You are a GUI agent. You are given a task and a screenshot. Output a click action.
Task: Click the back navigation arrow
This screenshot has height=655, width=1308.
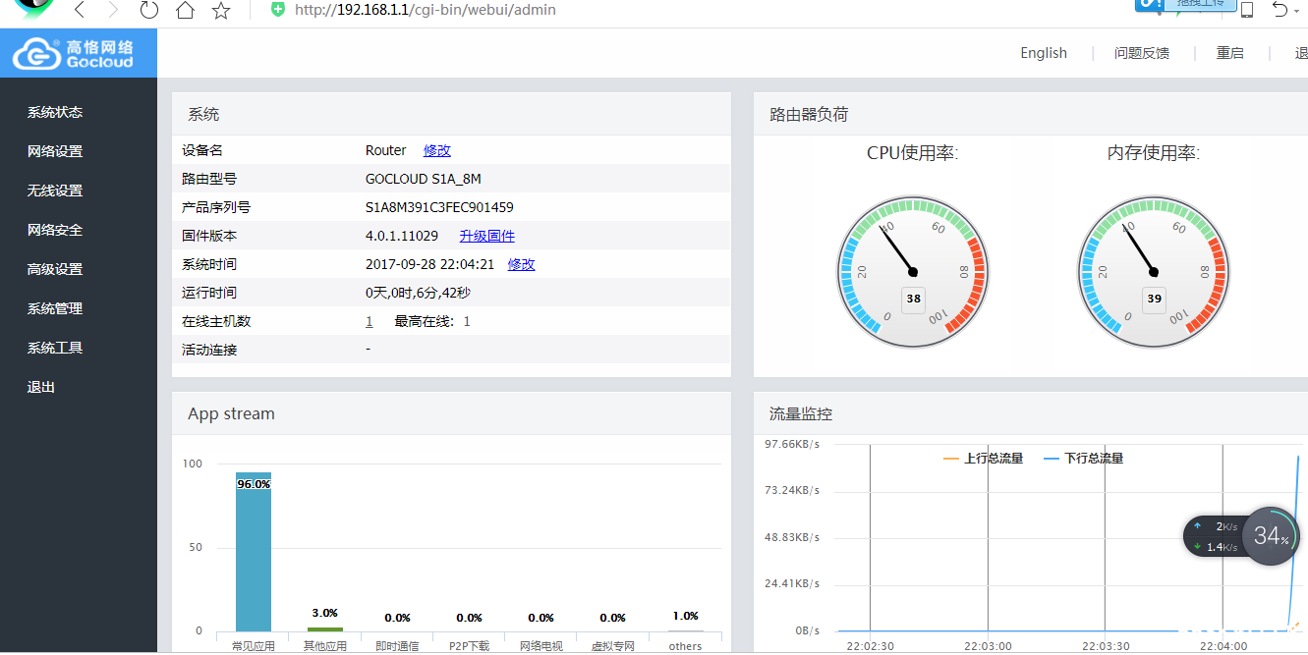[79, 12]
